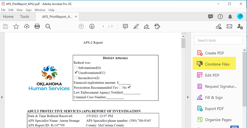Send the file by email envelope icon
The image size is (247, 128).
(229, 26)
